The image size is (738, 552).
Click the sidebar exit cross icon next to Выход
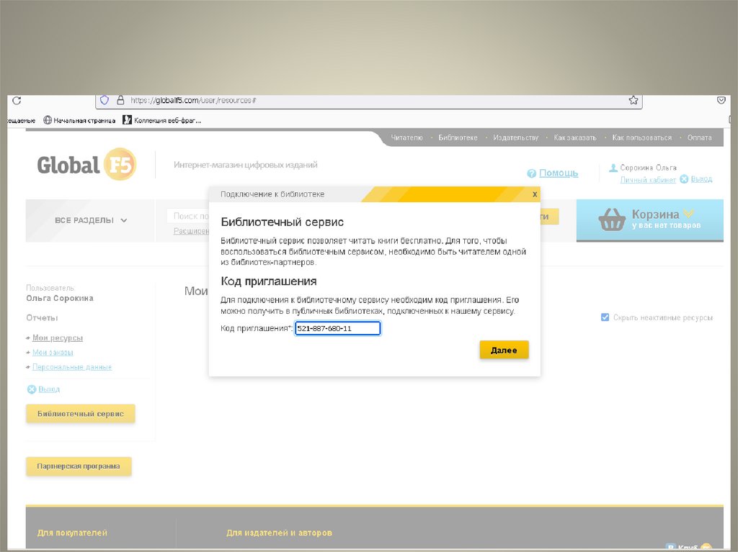32,389
